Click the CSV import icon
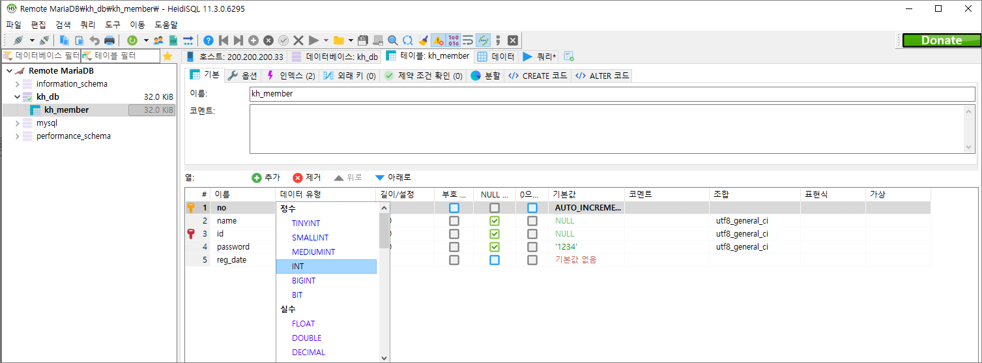This screenshot has width=982, height=363. pos(173,40)
